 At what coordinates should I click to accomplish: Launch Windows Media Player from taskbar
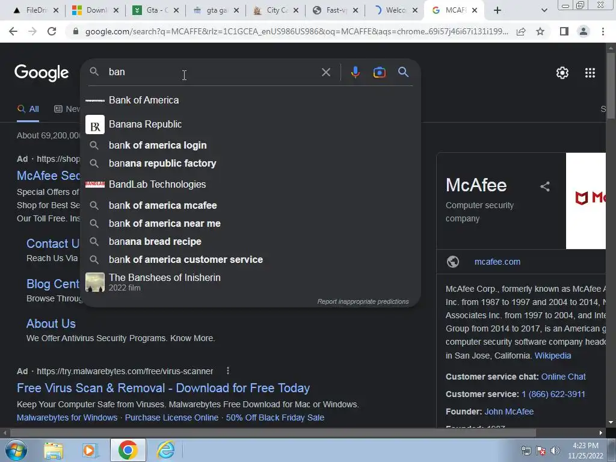[x=90, y=450]
